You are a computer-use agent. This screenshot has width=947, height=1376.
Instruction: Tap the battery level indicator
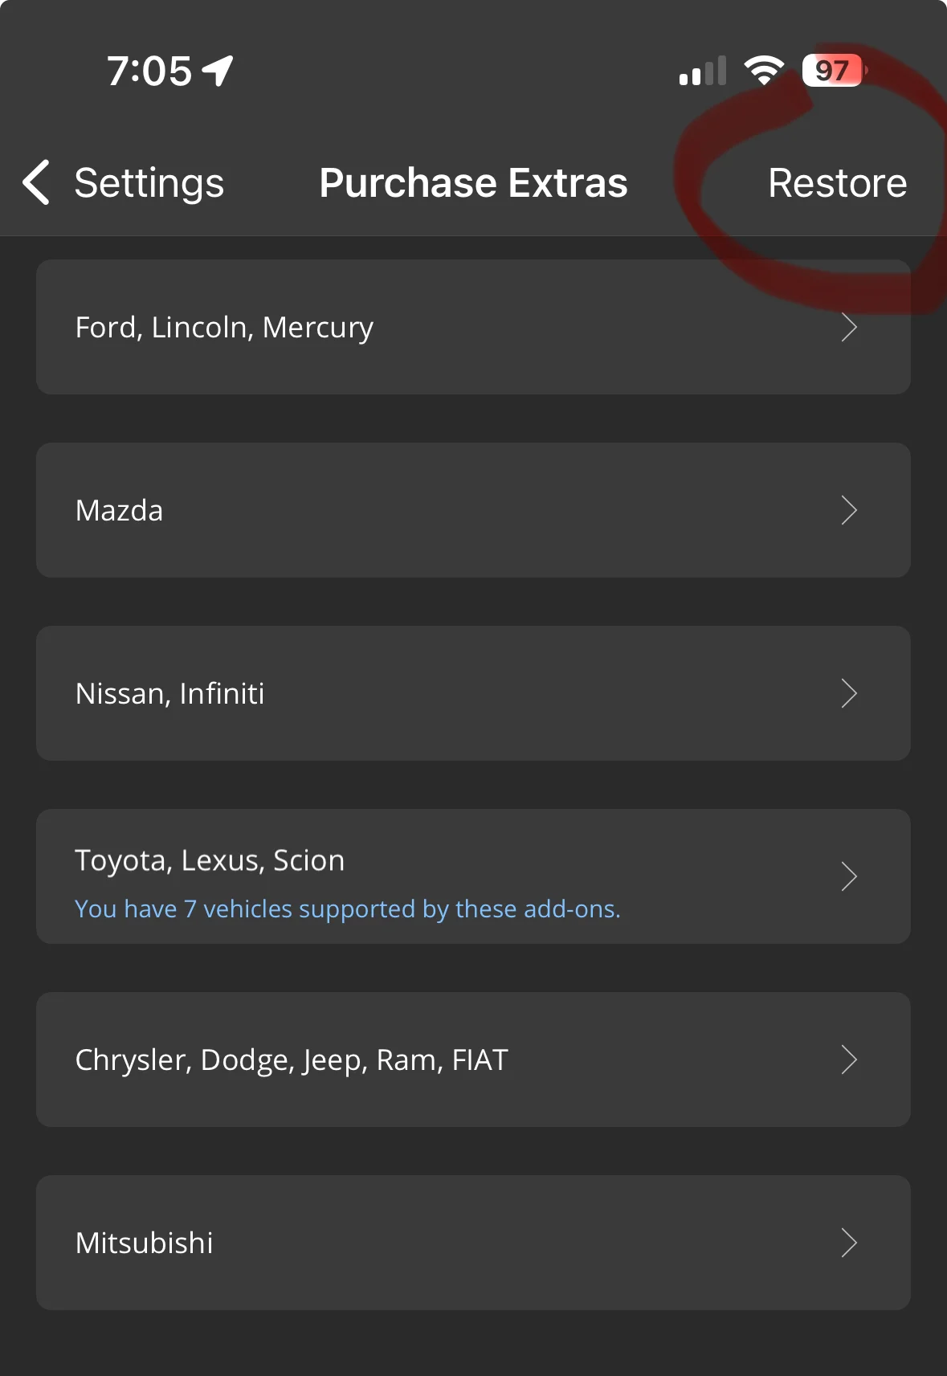(x=835, y=71)
